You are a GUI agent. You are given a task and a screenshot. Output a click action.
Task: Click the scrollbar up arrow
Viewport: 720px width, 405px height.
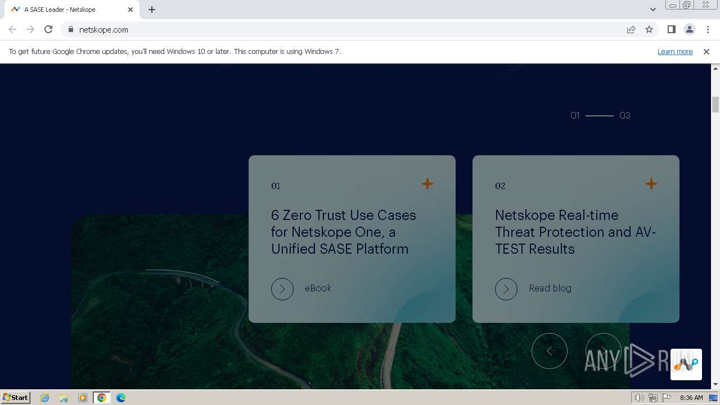click(715, 68)
